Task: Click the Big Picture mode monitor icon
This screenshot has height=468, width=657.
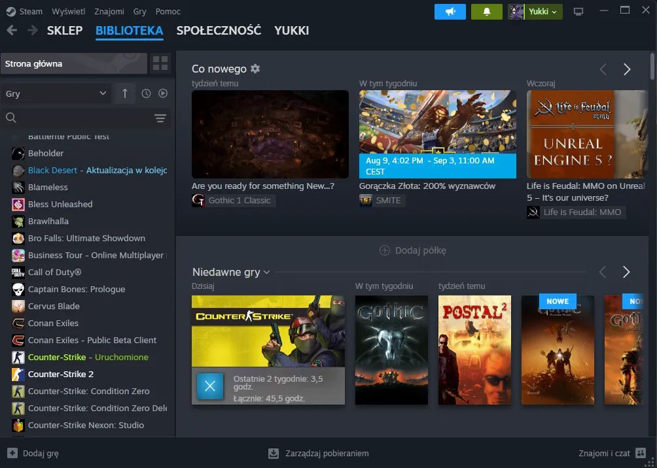Action: point(578,12)
